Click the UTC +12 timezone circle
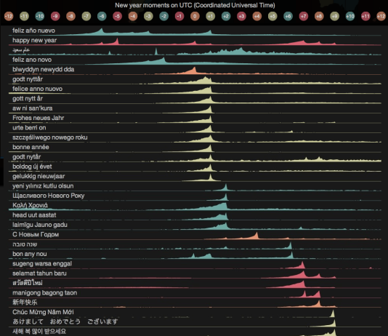The height and width of the screenshot is (336, 388). tap(381, 16)
